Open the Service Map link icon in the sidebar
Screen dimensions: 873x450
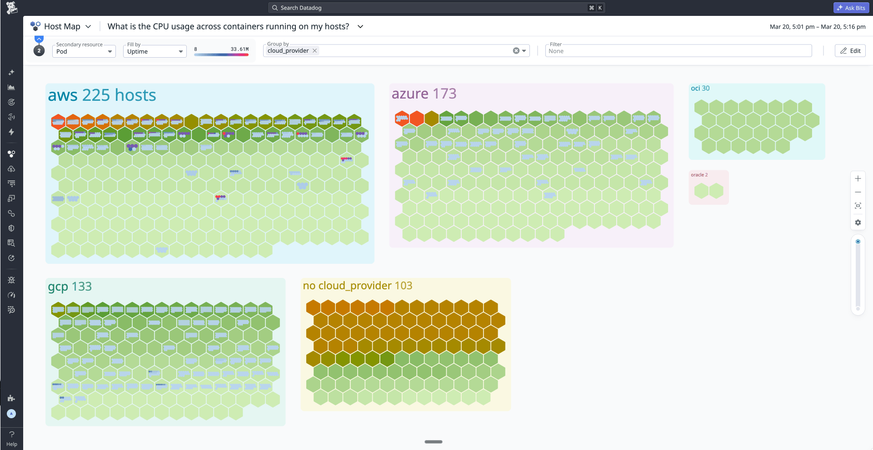point(11,213)
